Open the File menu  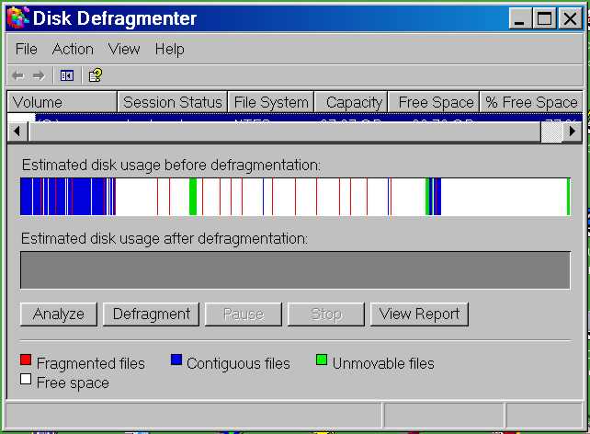tap(27, 49)
